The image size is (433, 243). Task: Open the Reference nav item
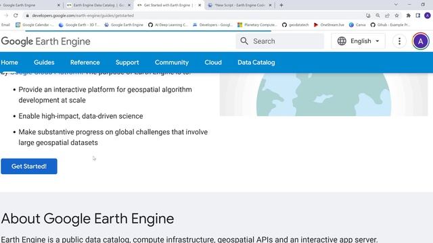pyautogui.click(x=85, y=63)
